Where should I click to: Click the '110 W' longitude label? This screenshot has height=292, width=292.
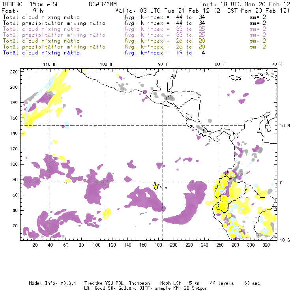coord(49,64)
